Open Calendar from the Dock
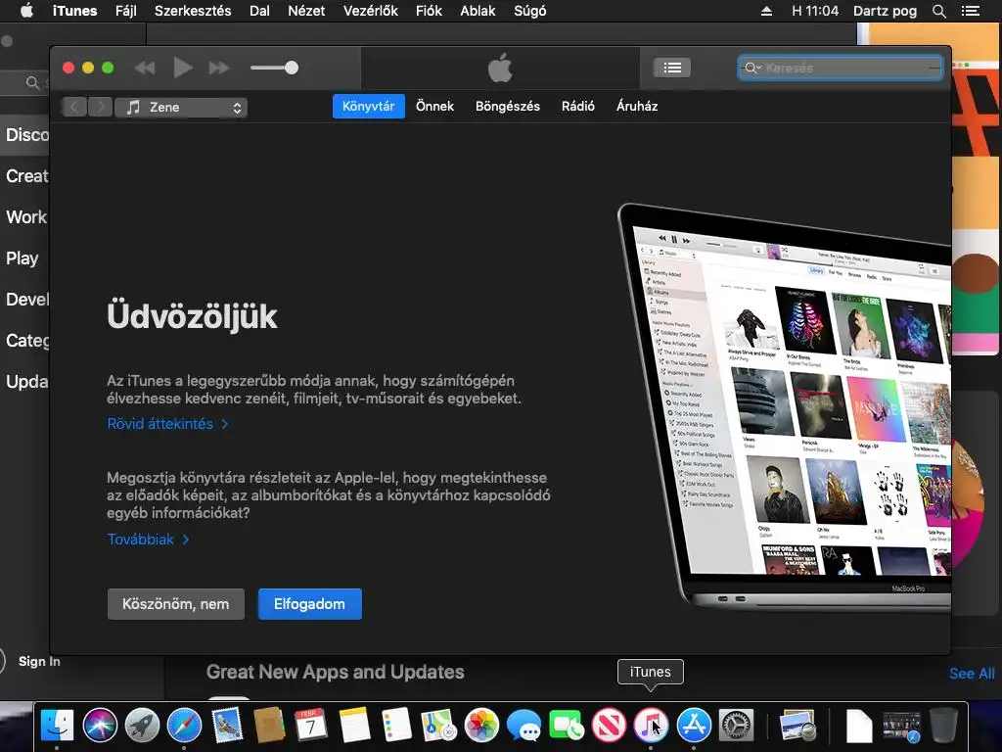This screenshot has height=752, width=1002. pyautogui.click(x=311, y=726)
